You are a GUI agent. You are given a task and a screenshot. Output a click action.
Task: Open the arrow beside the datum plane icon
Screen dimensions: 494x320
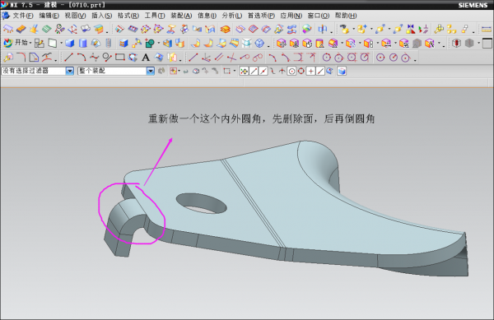pos(61,43)
